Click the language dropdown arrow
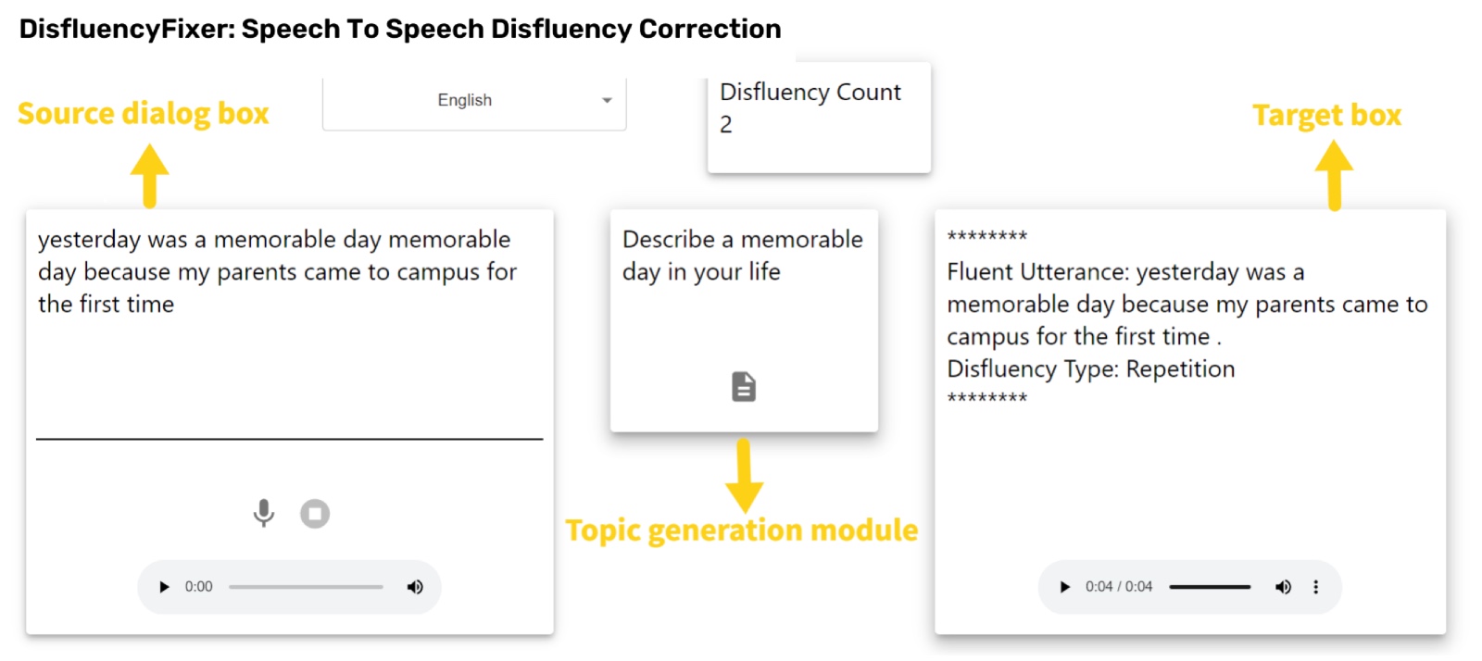Image resolution: width=1482 pixels, height=661 pixels. tap(607, 100)
